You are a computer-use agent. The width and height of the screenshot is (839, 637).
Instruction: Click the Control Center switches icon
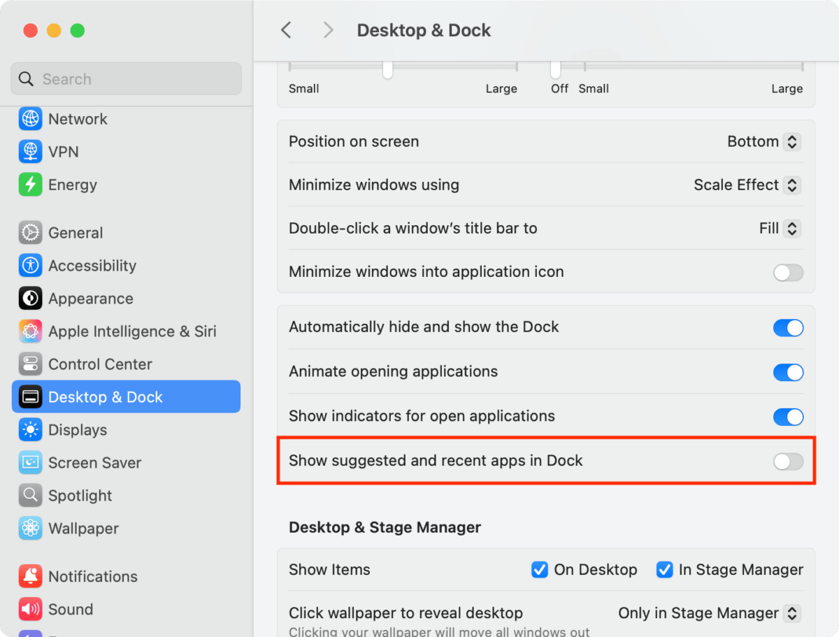tap(30, 364)
